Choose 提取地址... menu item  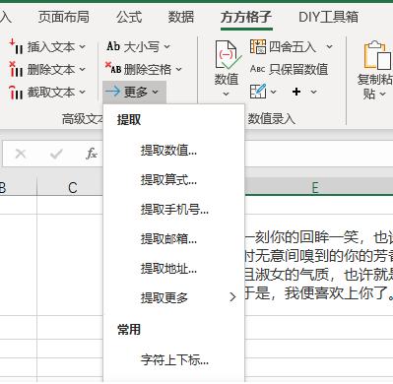tap(174, 269)
